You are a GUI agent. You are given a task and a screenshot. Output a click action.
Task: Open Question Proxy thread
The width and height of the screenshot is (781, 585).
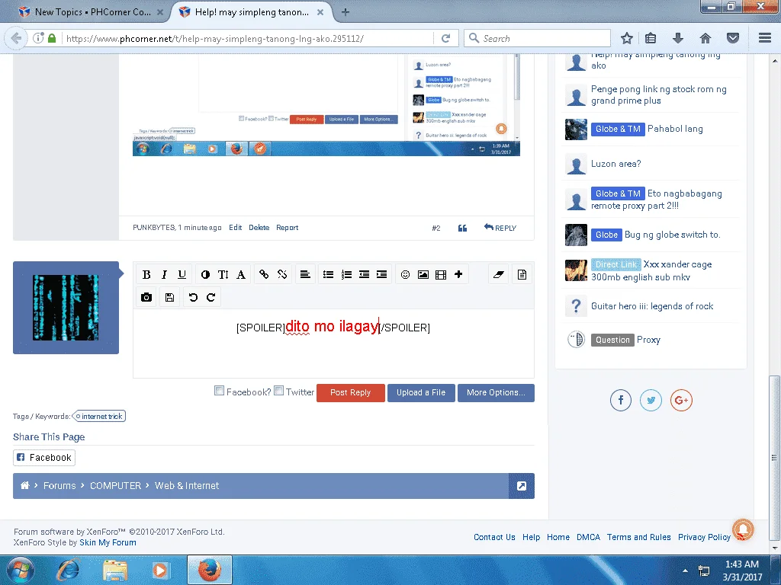[648, 340]
